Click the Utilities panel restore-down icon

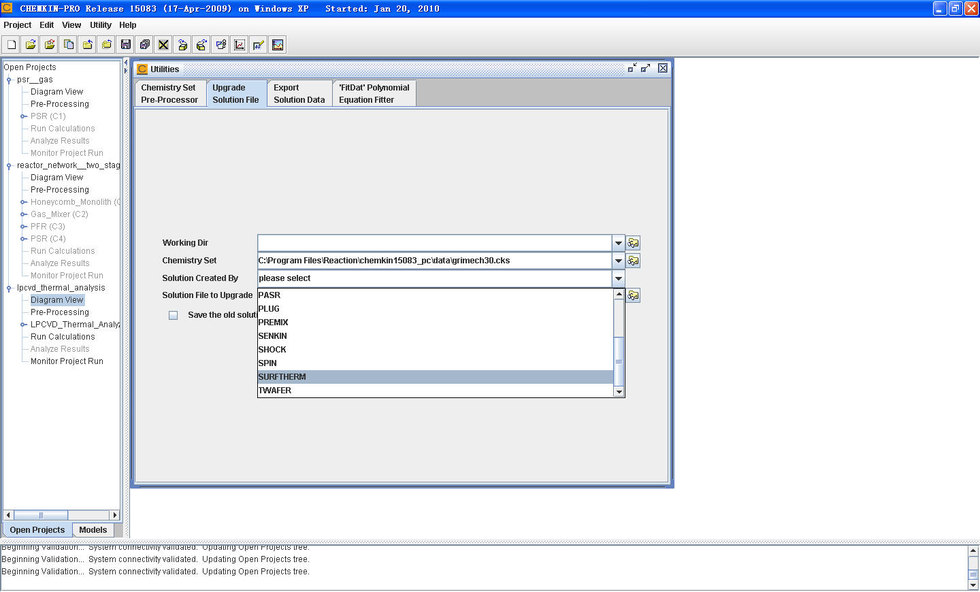click(632, 68)
